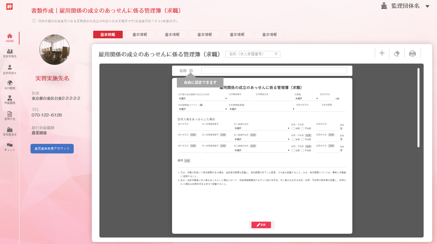This screenshot has height=244, width=437.
Task: Open the チャット chat icon
Action: (10, 147)
